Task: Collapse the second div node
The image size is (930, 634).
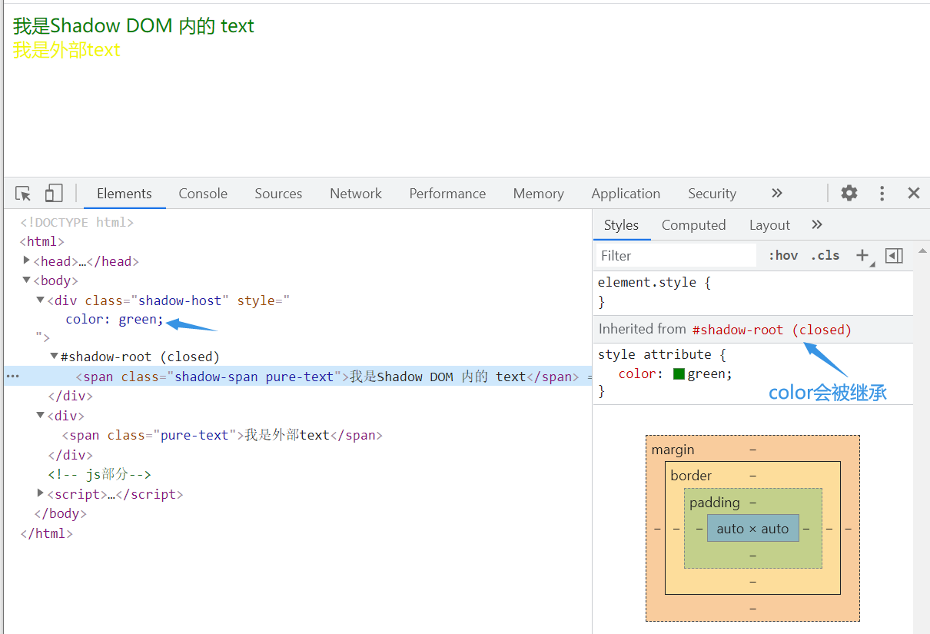Action: click(x=41, y=415)
